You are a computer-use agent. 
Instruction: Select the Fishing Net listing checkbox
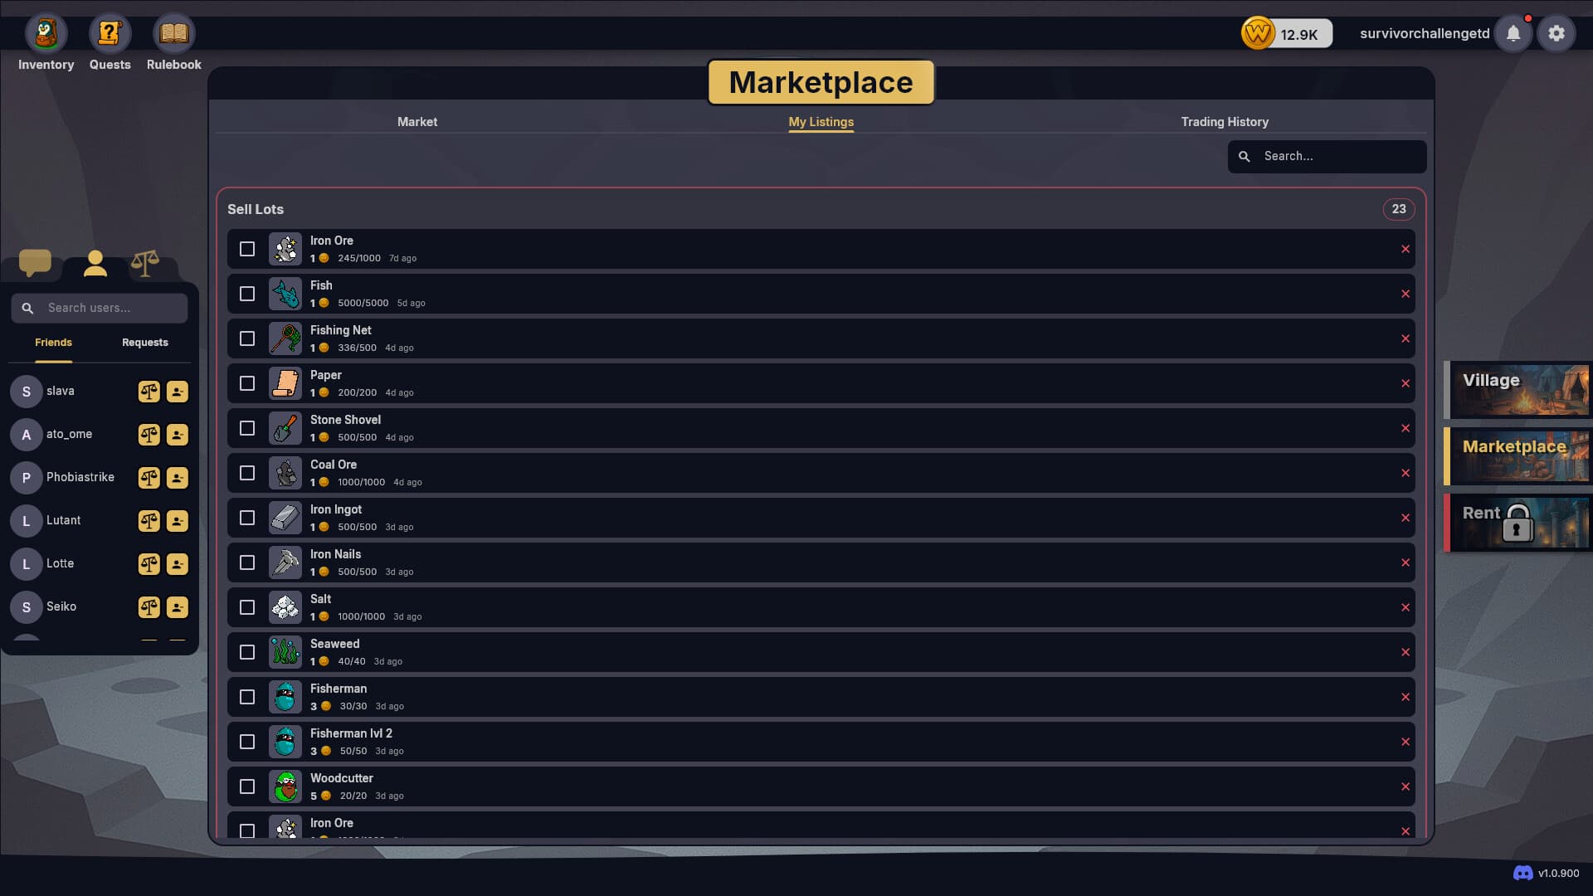pos(246,338)
